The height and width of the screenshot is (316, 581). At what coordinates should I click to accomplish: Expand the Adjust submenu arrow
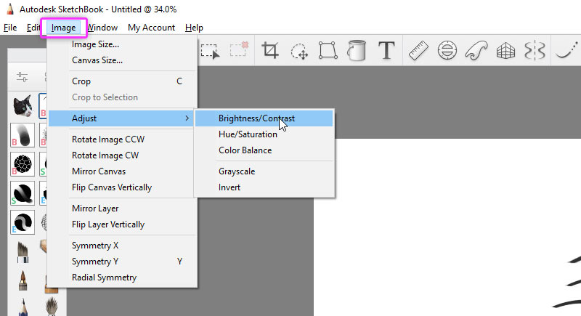(x=187, y=118)
